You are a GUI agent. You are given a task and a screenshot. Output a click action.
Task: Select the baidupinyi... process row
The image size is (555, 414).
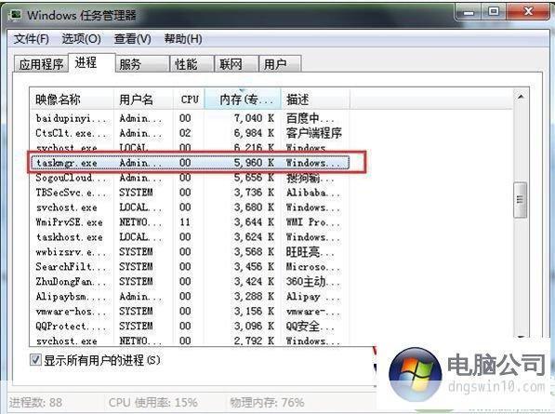click(x=190, y=118)
